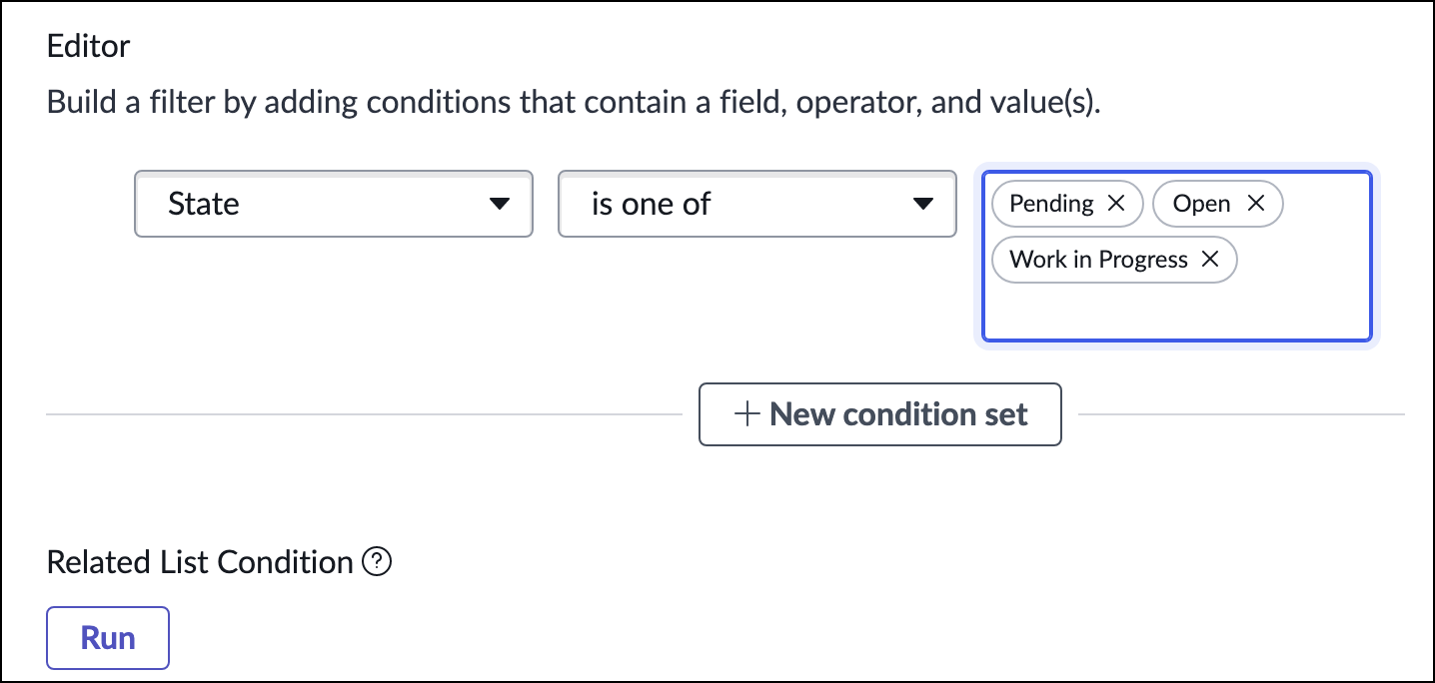Remove the Pending value chip
This screenshot has width=1435, height=683.
(1116, 204)
